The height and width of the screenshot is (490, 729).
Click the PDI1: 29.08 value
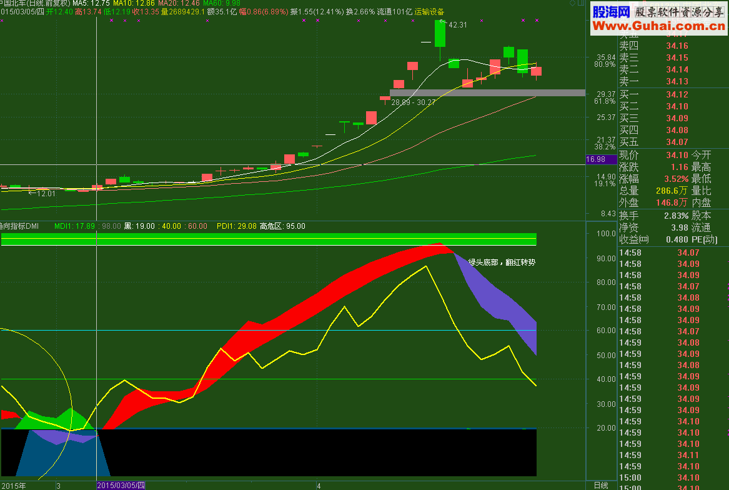(x=237, y=226)
